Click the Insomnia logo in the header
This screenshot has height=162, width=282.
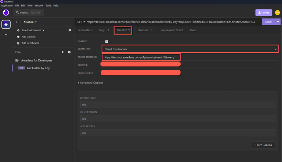[x=6, y=13]
